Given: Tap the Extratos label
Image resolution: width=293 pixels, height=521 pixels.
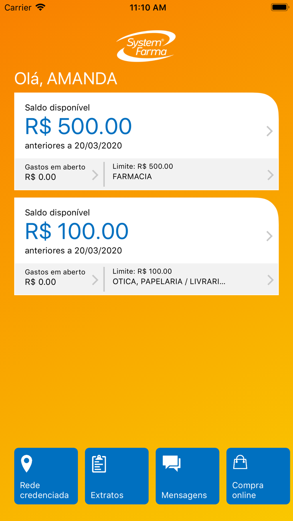Looking at the screenshot, I should 107,495.
